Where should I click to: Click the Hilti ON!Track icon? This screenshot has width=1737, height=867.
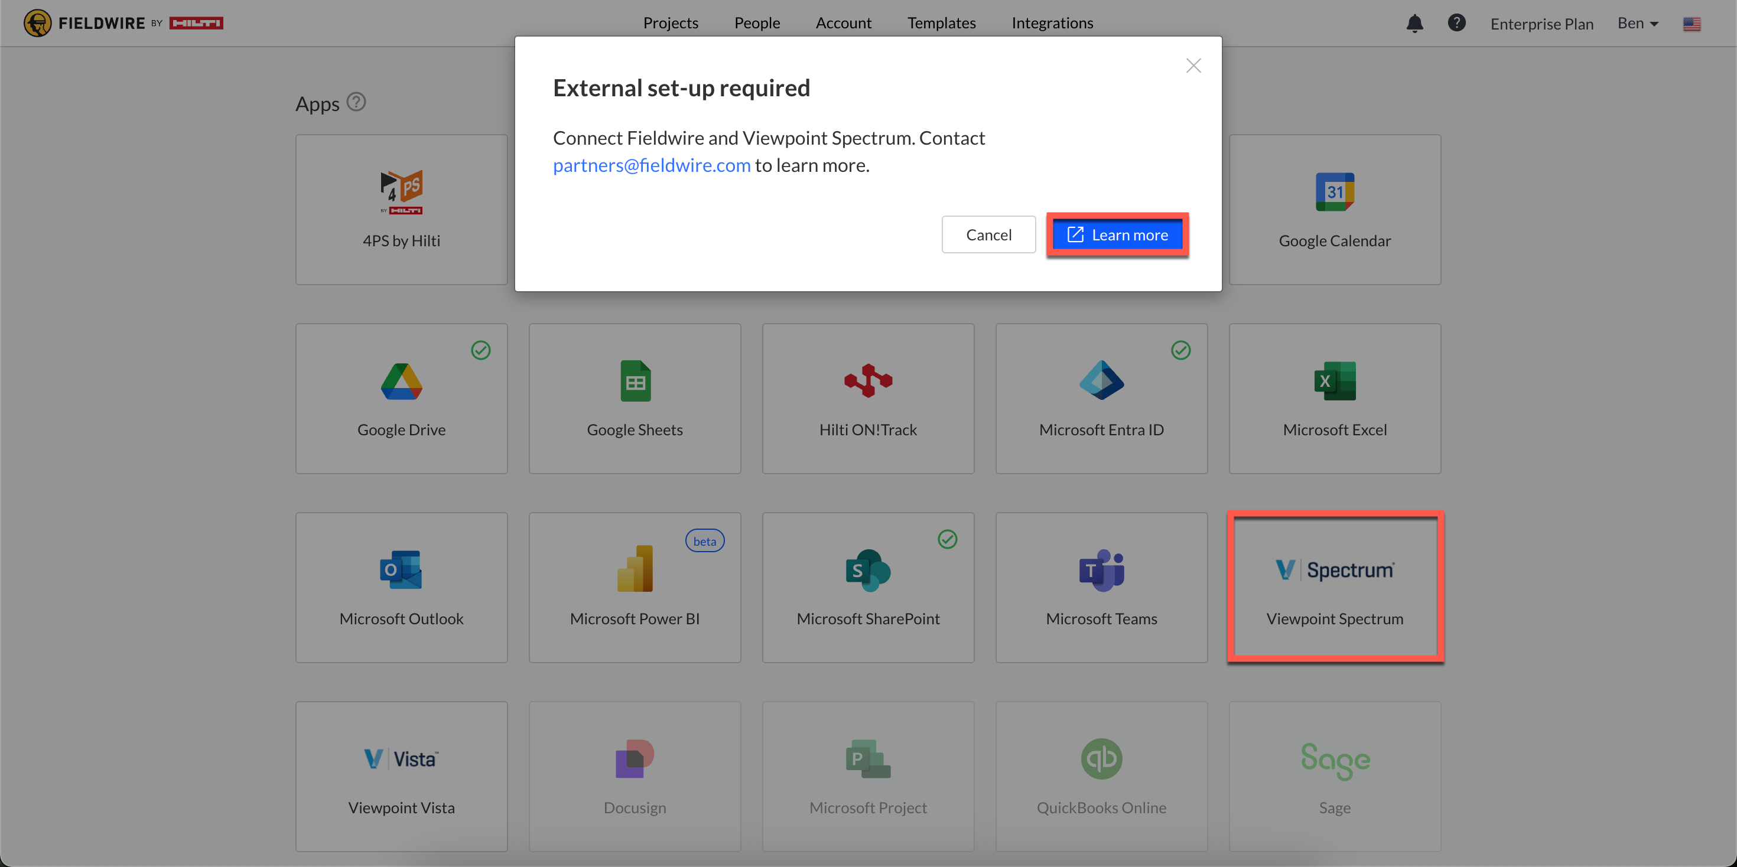868,381
